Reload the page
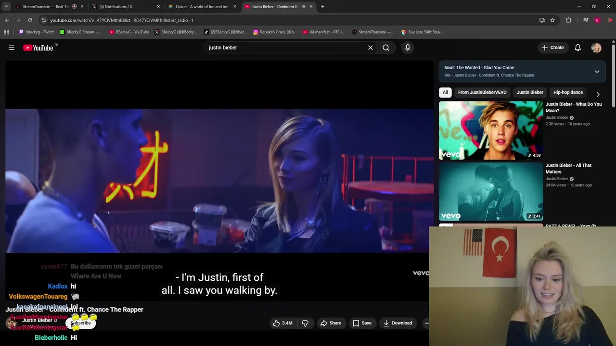 click(30, 20)
